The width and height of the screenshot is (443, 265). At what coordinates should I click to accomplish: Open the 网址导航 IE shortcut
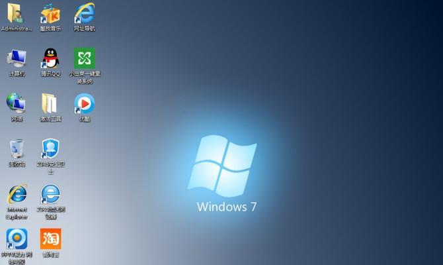(84, 13)
